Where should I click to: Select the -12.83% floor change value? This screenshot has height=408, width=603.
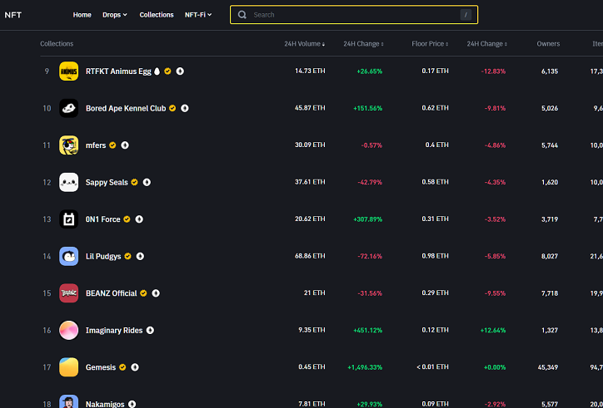(493, 71)
